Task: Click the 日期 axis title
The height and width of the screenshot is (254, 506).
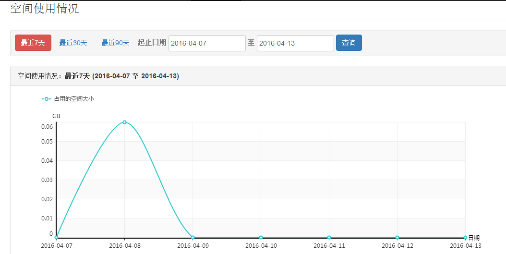Action: click(x=474, y=238)
